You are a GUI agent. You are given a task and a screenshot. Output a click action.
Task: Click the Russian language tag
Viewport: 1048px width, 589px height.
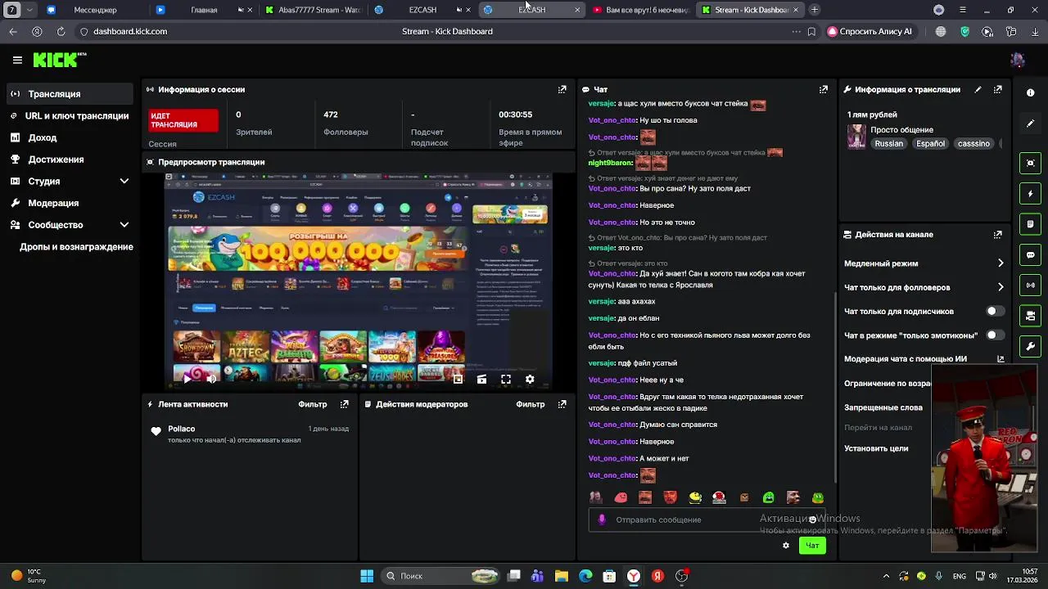888,143
